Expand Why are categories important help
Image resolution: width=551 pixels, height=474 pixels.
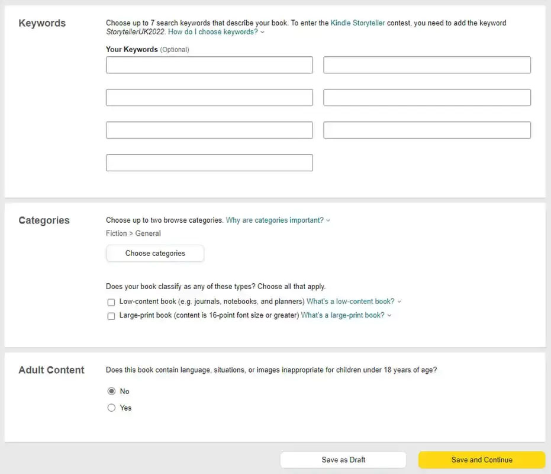pyautogui.click(x=275, y=220)
